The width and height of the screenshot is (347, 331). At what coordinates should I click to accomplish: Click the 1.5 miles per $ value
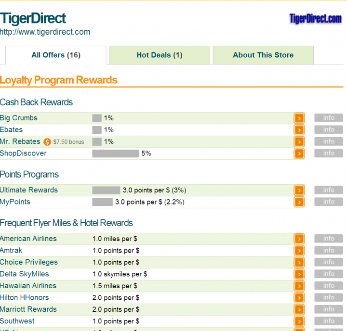115,286
